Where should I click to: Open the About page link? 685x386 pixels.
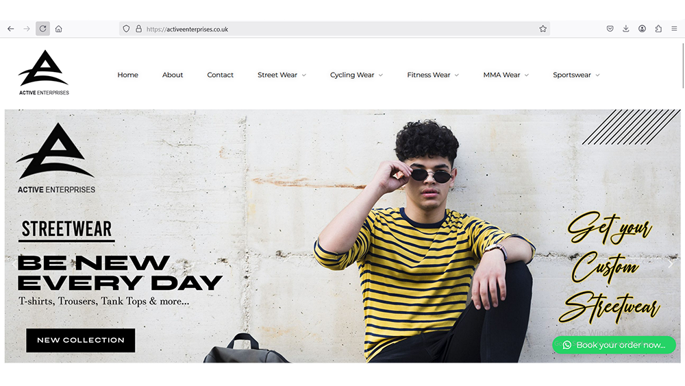[x=173, y=75]
